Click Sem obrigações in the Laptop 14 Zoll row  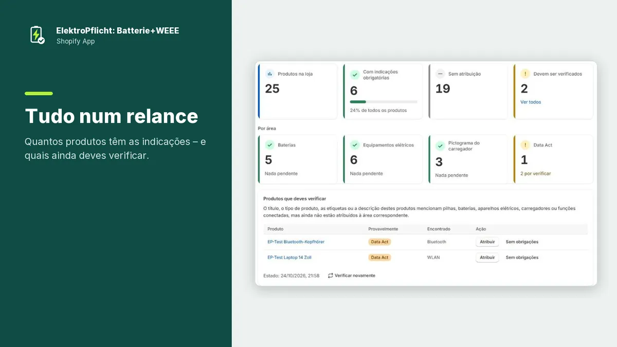pyautogui.click(x=522, y=257)
